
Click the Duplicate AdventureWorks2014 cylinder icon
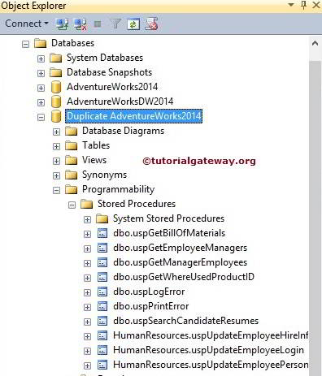pos(56,116)
